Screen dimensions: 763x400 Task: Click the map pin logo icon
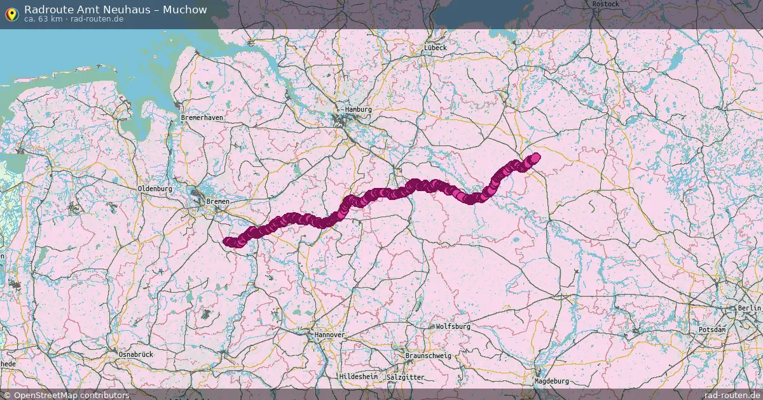click(x=11, y=14)
